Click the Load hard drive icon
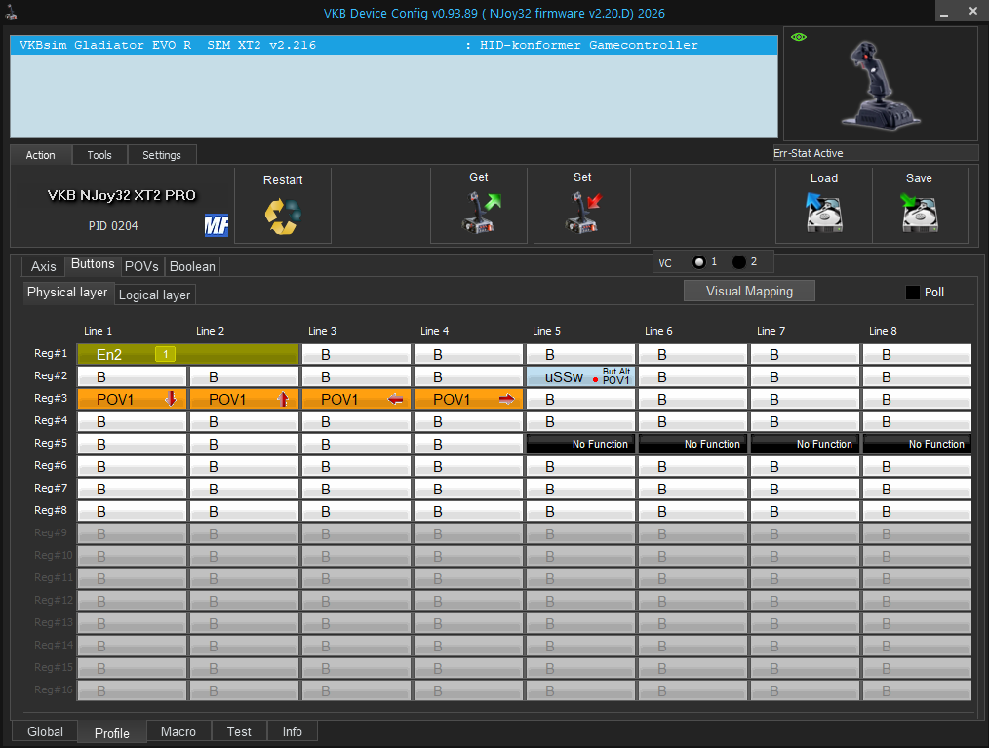 pos(824,213)
